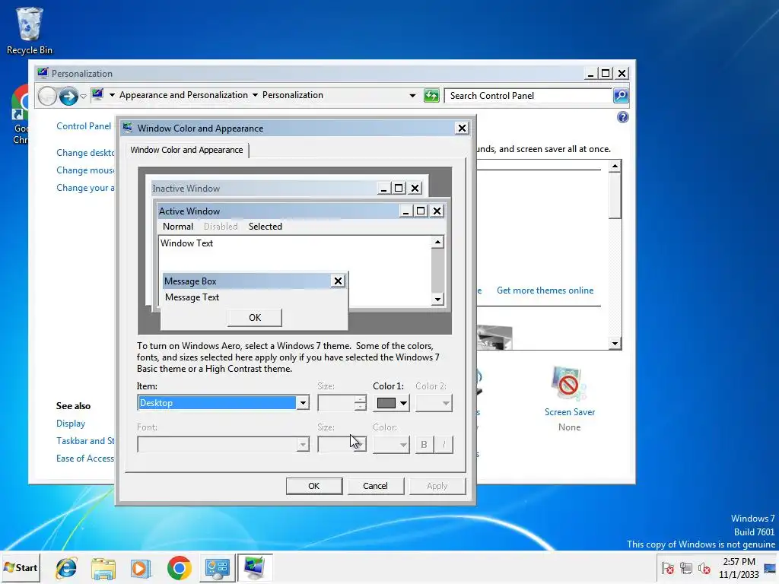Open the Action Center flag tray icon
The height and width of the screenshot is (584, 779).
pyautogui.click(x=668, y=568)
